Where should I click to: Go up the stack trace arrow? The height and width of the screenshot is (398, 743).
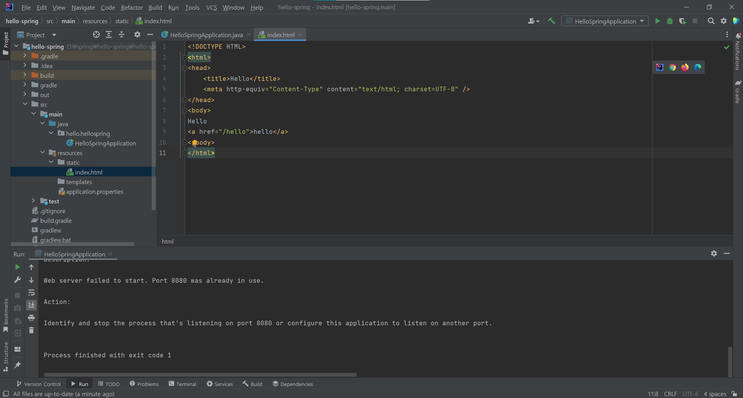pyautogui.click(x=31, y=267)
